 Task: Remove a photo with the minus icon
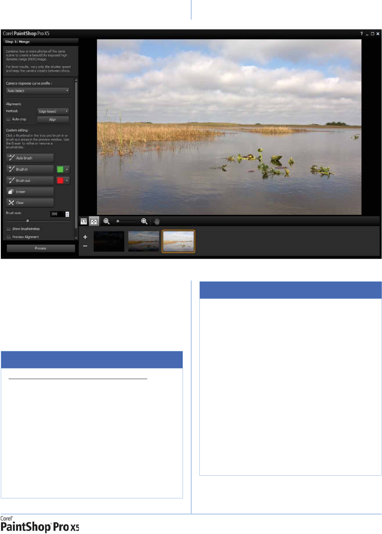click(x=85, y=246)
